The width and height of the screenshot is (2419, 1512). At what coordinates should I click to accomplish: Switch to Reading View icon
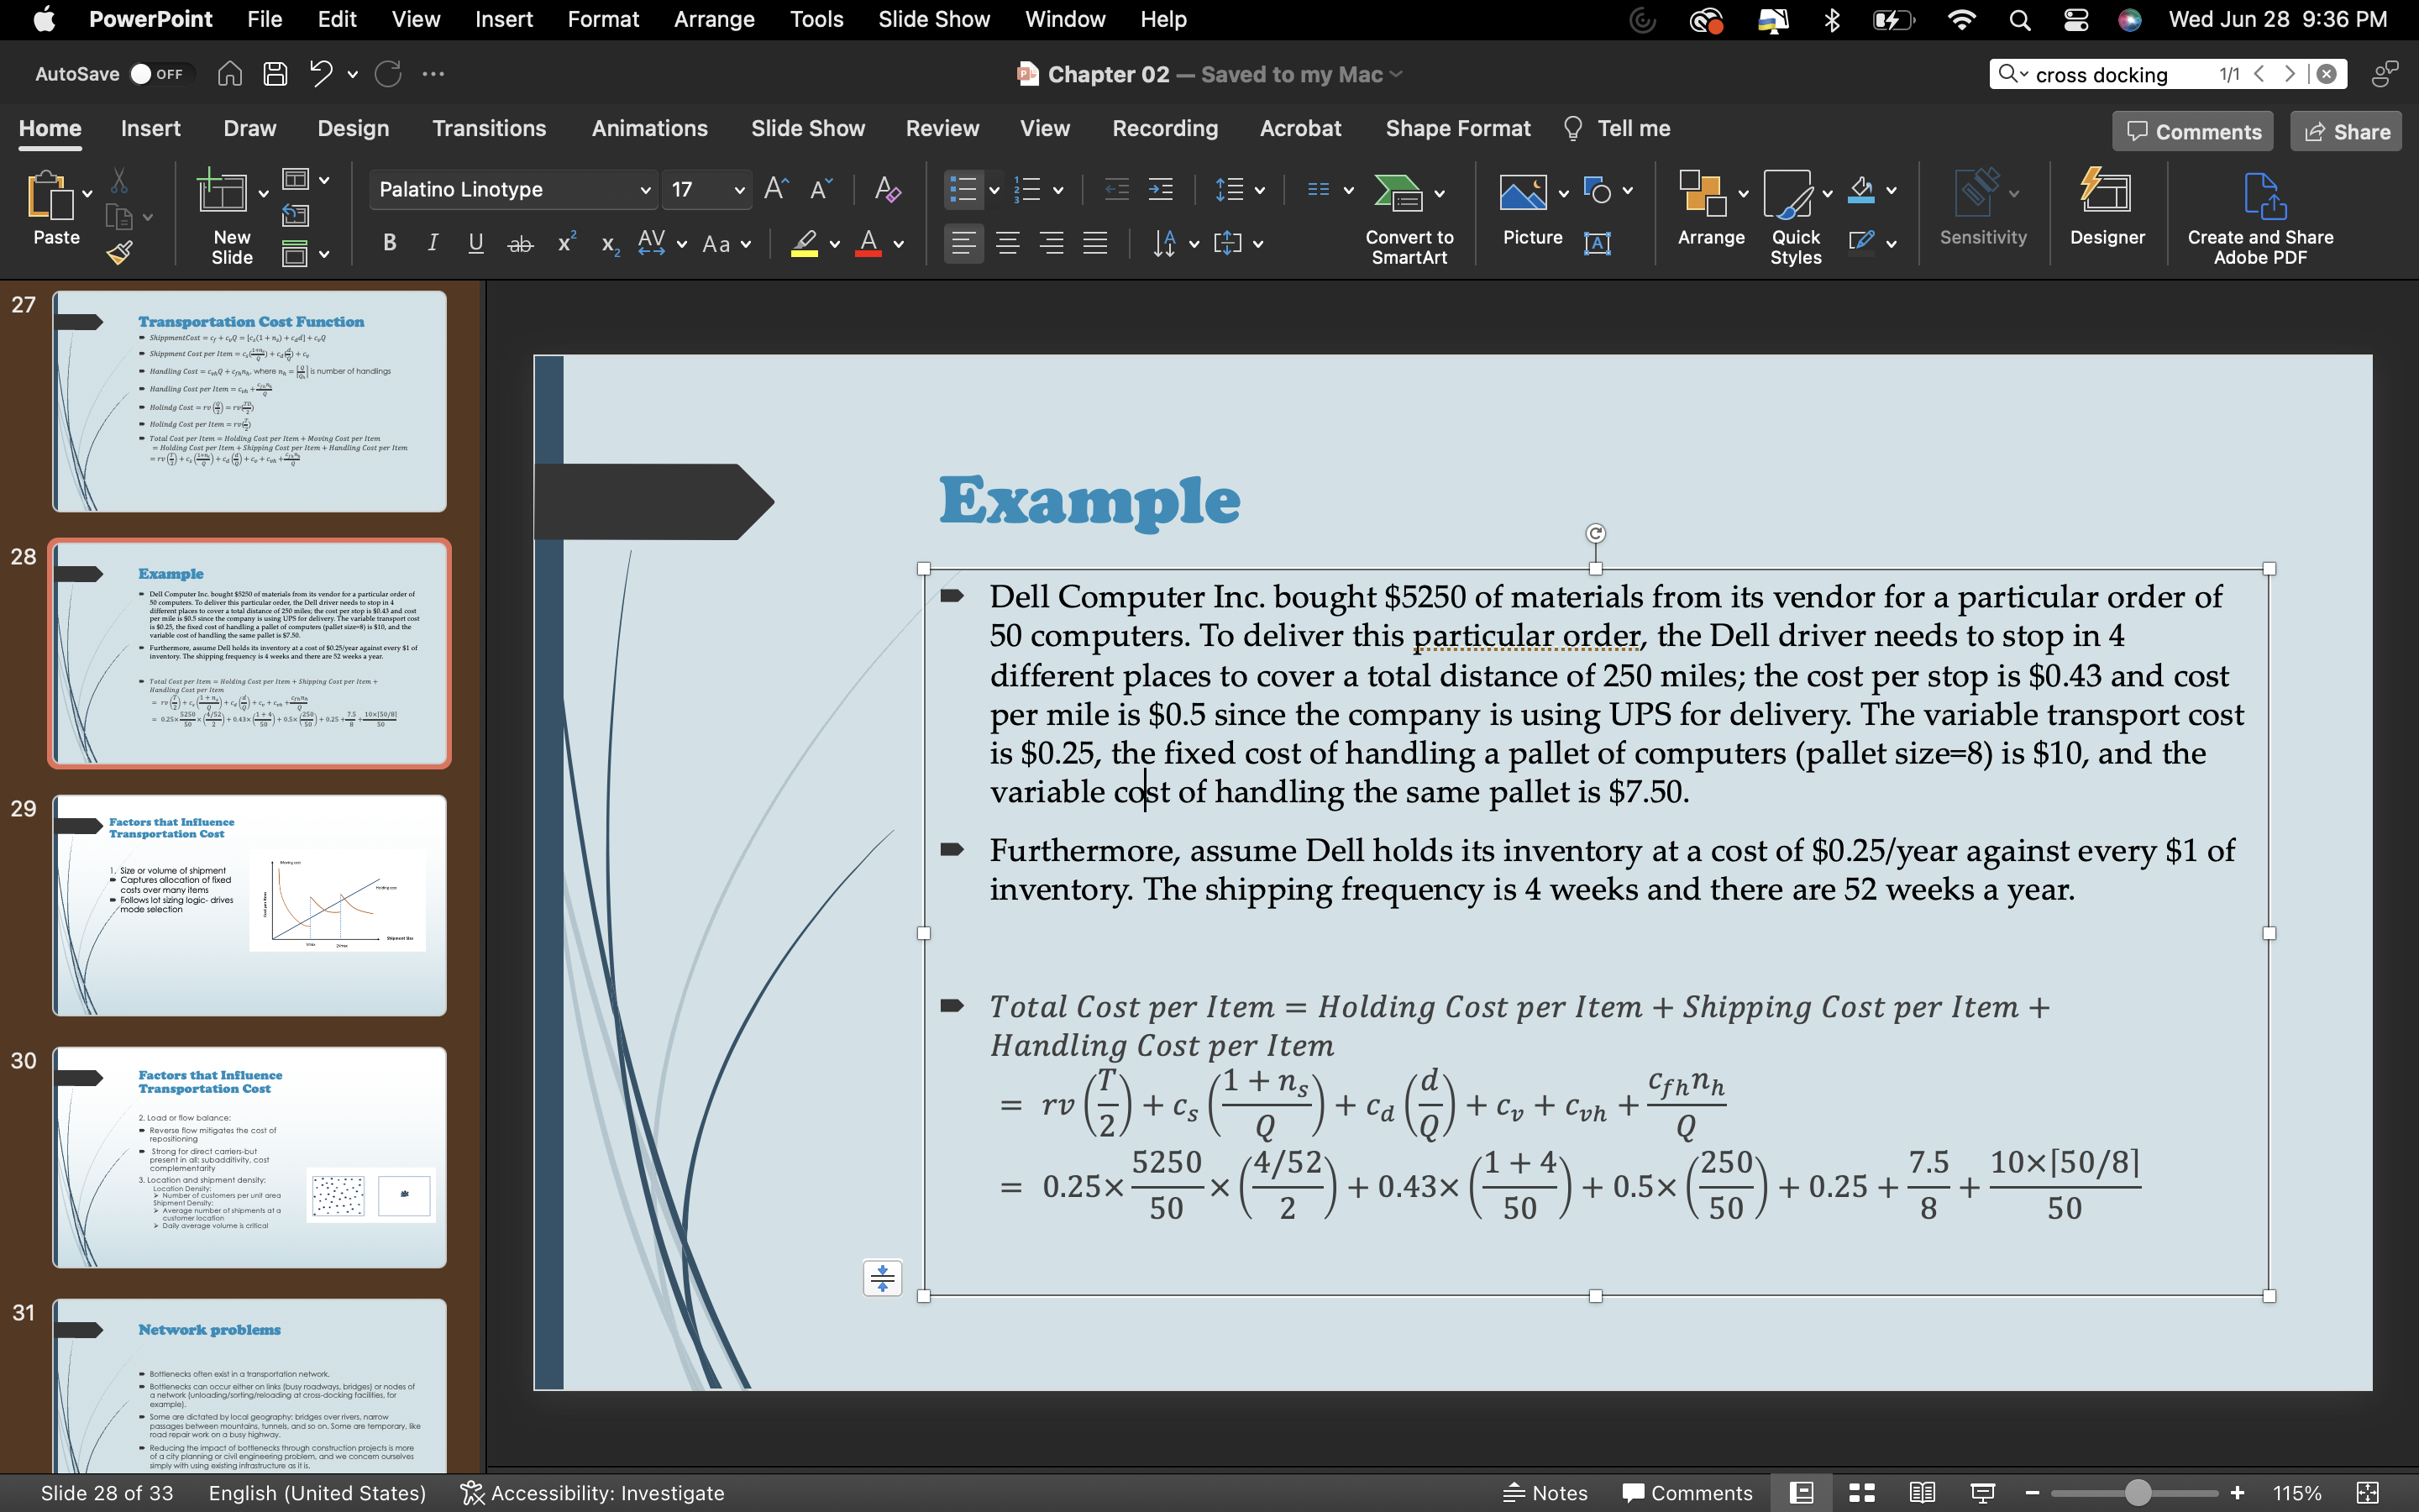[x=1921, y=1493]
